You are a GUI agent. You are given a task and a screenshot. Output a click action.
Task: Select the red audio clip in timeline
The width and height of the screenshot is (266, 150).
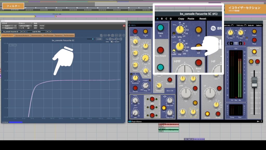(168, 125)
